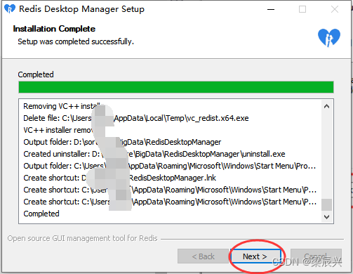Minimize the setup window

click(x=271, y=9)
